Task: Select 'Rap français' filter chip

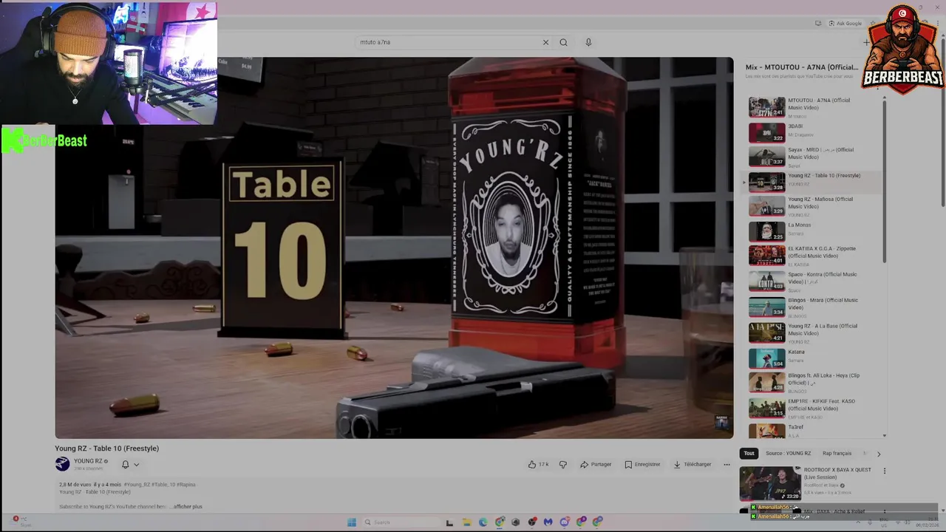Action: [837, 453]
